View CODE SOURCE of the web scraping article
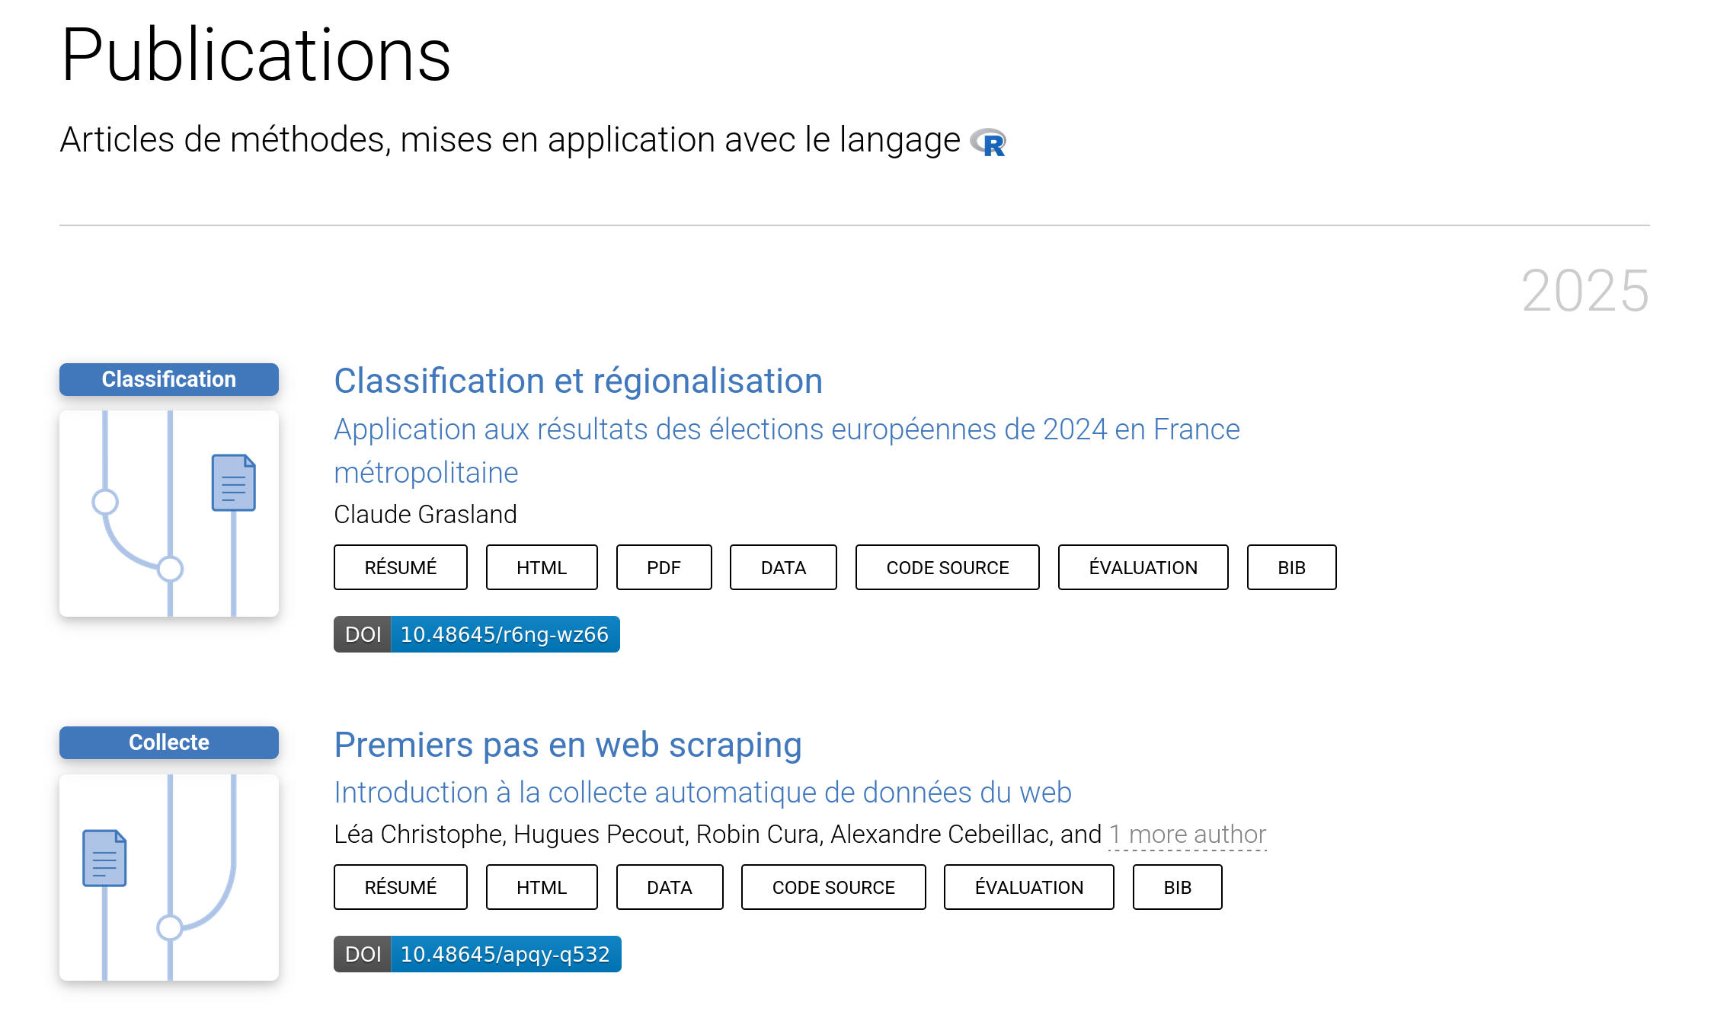Viewport: 1711px width, 1034px height. click(833, 887)
